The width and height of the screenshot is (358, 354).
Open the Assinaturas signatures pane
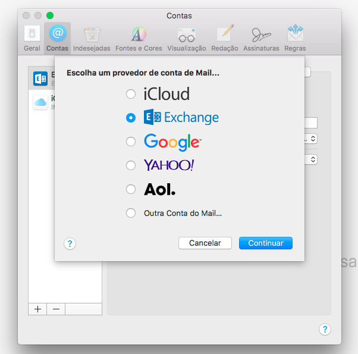[x=261, y=37]
